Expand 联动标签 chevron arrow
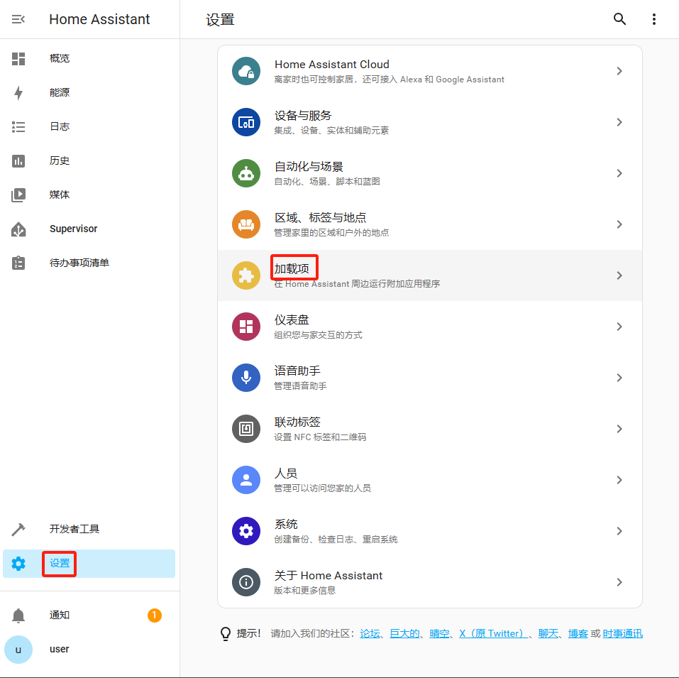The height and width of the screenshot is (678, 679). (619, 429)
